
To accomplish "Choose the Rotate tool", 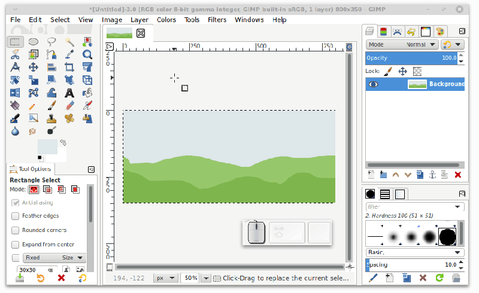I will [15, 80].
